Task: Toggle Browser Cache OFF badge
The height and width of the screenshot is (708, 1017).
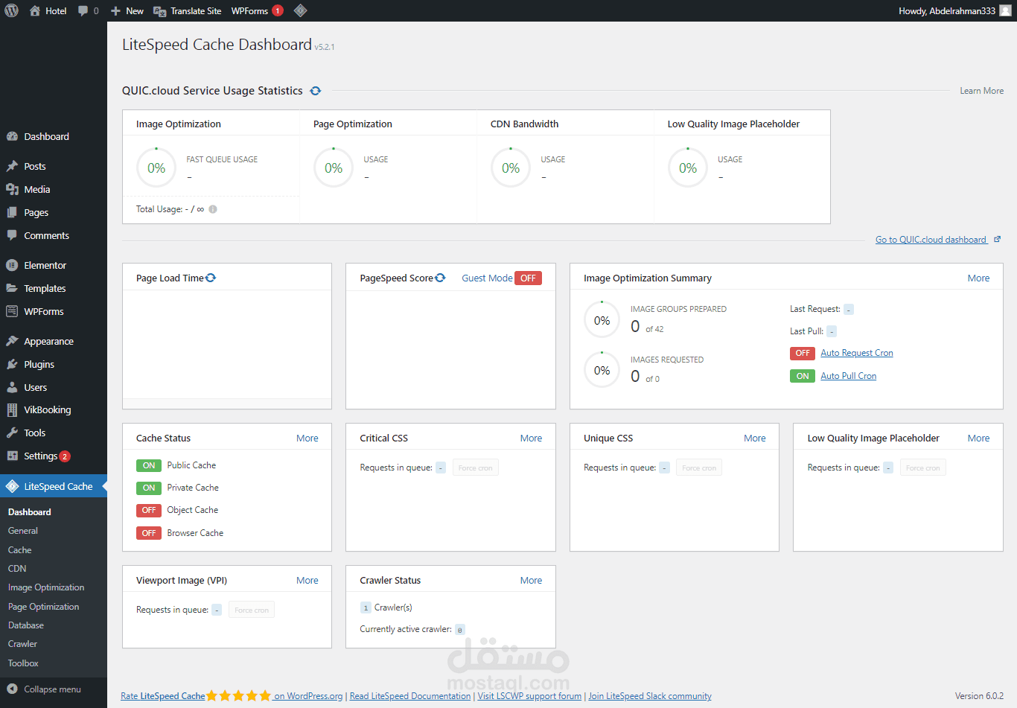Action: coord(149,533)
